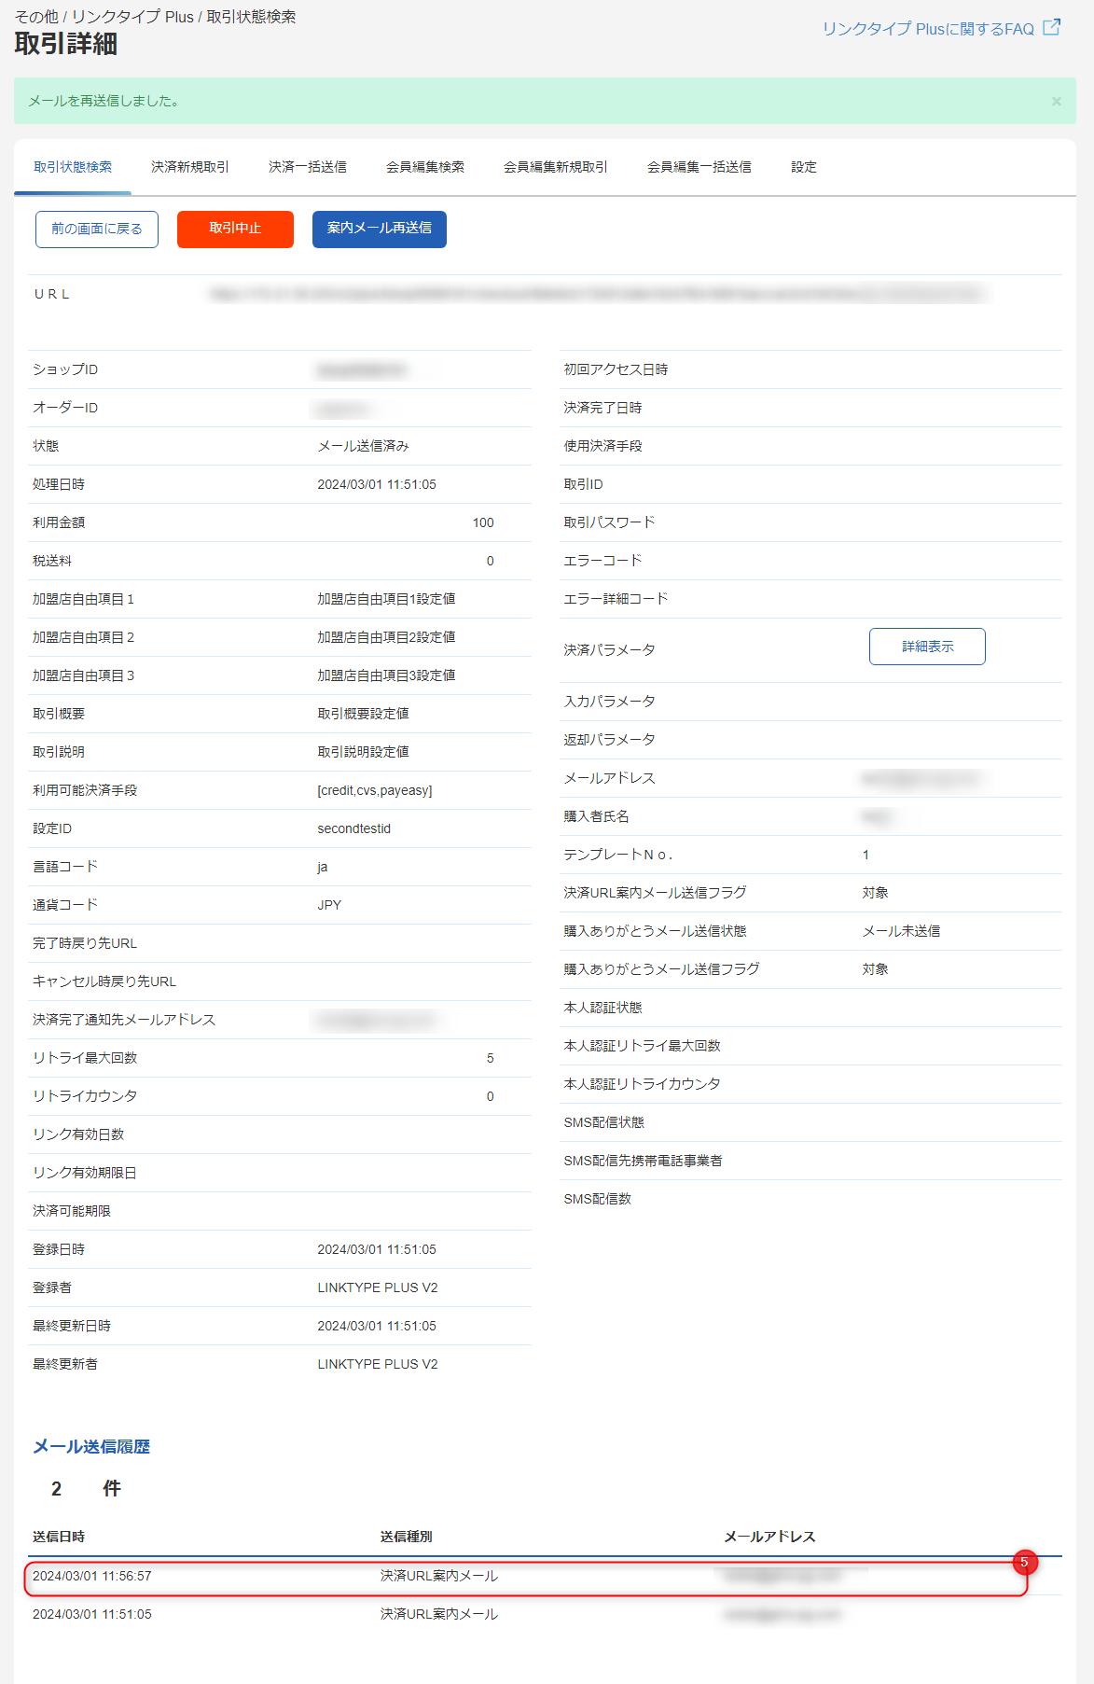Click the 送信日時 column header
1094x1684 pixels.
pos(59,1537)
